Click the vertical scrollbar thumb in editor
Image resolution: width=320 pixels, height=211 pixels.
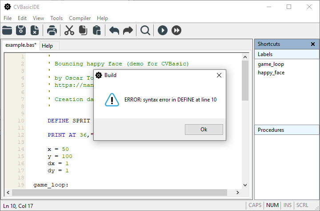(245, 81)
